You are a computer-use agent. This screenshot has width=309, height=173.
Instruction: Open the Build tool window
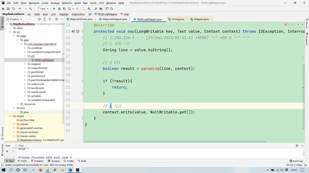(82, 161)
